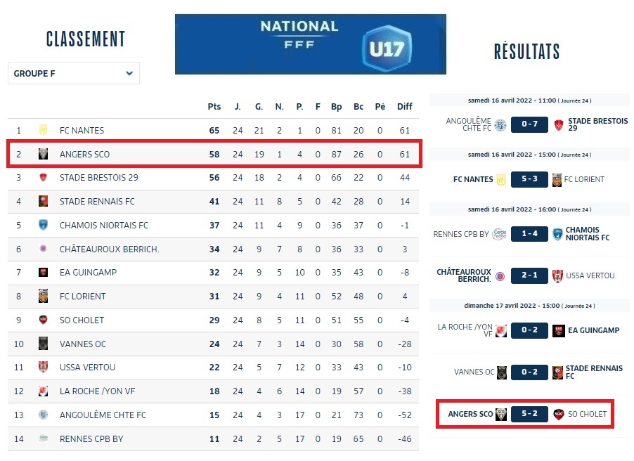The width and height of the screenshot is (634, 461).
Task: Open Rennes CPB BY team row
Action: point(91,439)
